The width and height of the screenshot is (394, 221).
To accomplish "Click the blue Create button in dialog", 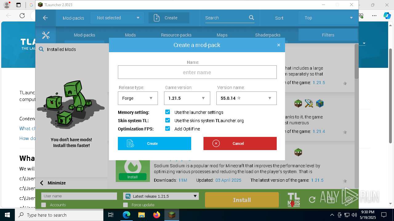I will 155,143.
